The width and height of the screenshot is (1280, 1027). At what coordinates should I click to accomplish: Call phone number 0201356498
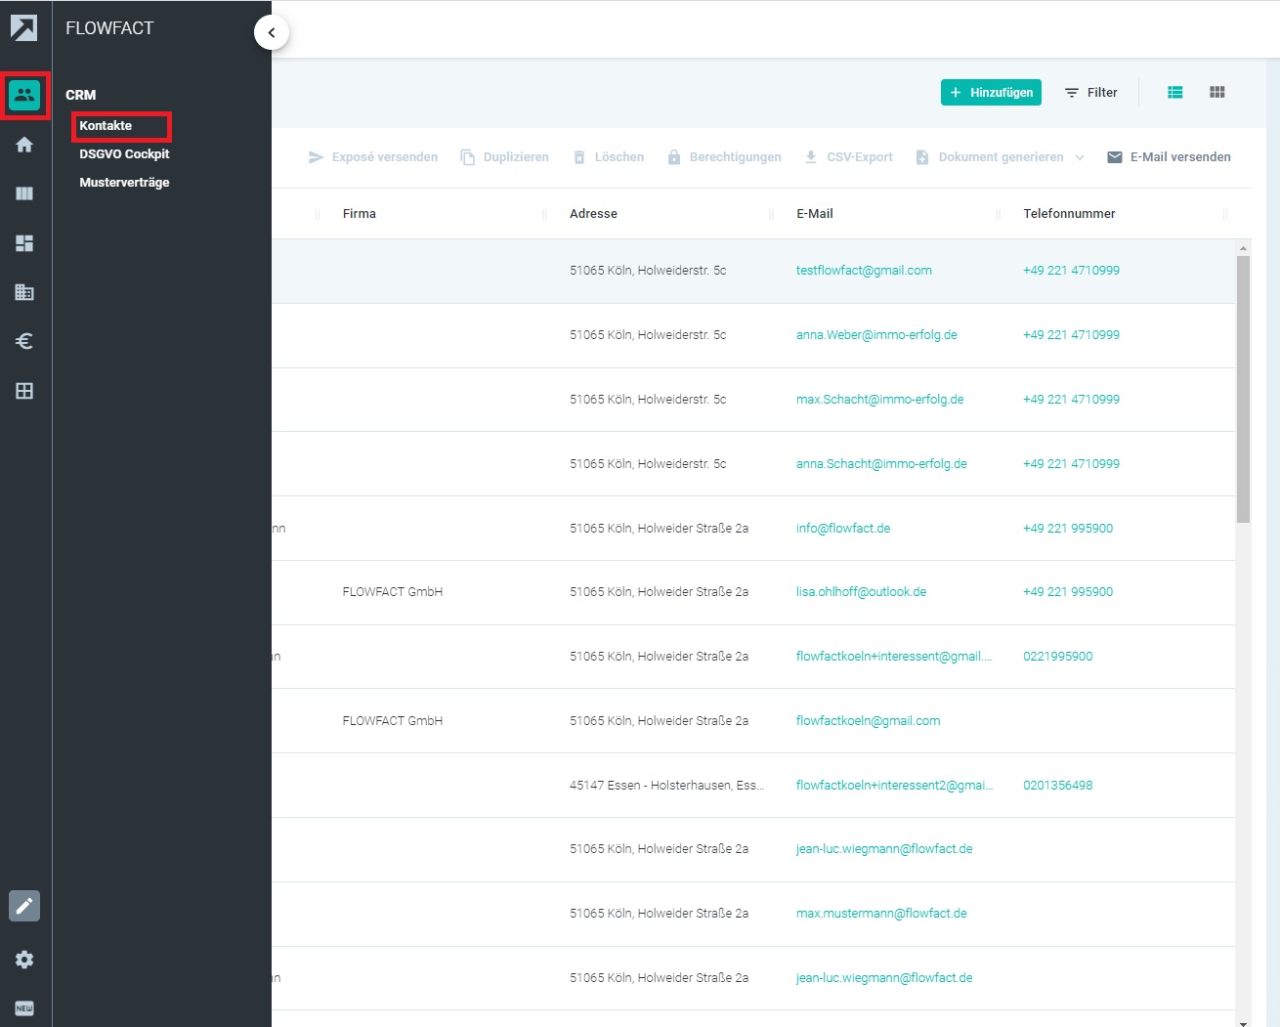pyautogui.click(x=1058, y=785)
